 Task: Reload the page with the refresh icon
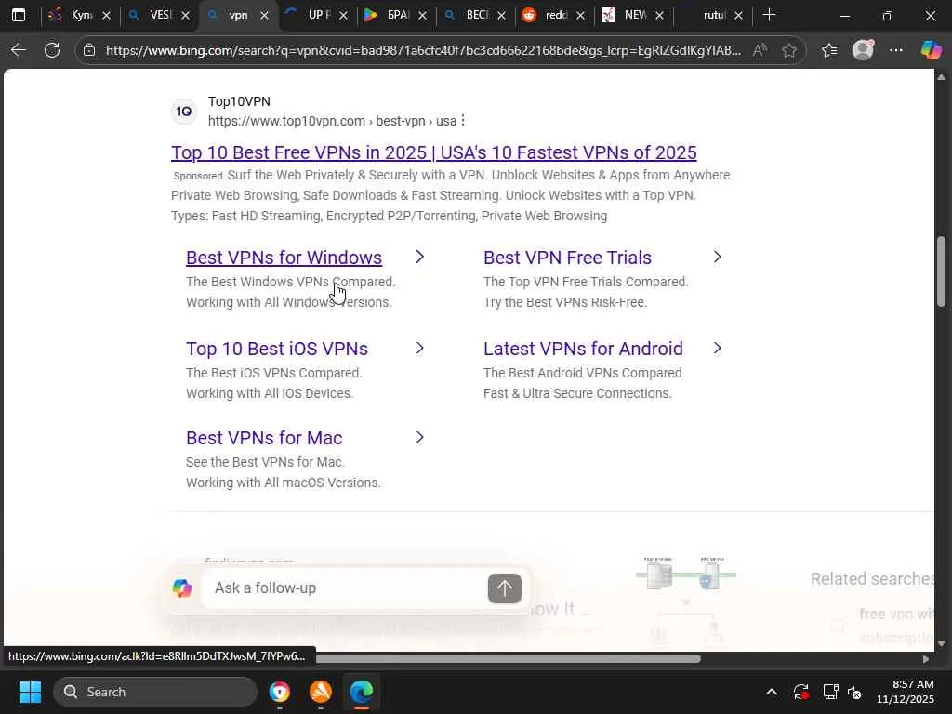pyautogui.click(x=52, y=50)
